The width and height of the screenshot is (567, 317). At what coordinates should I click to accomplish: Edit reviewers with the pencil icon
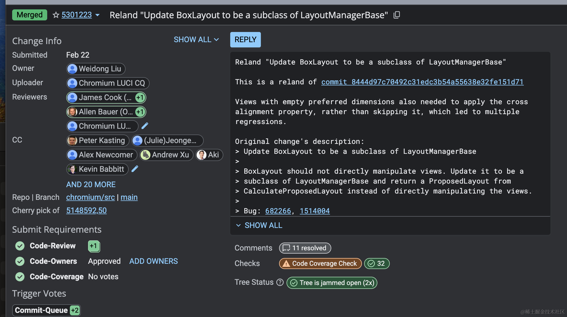point(145,126)
